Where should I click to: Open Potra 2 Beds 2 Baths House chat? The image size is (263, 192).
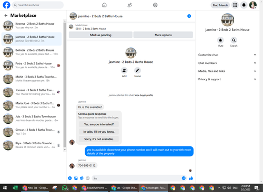coord(32,65)
